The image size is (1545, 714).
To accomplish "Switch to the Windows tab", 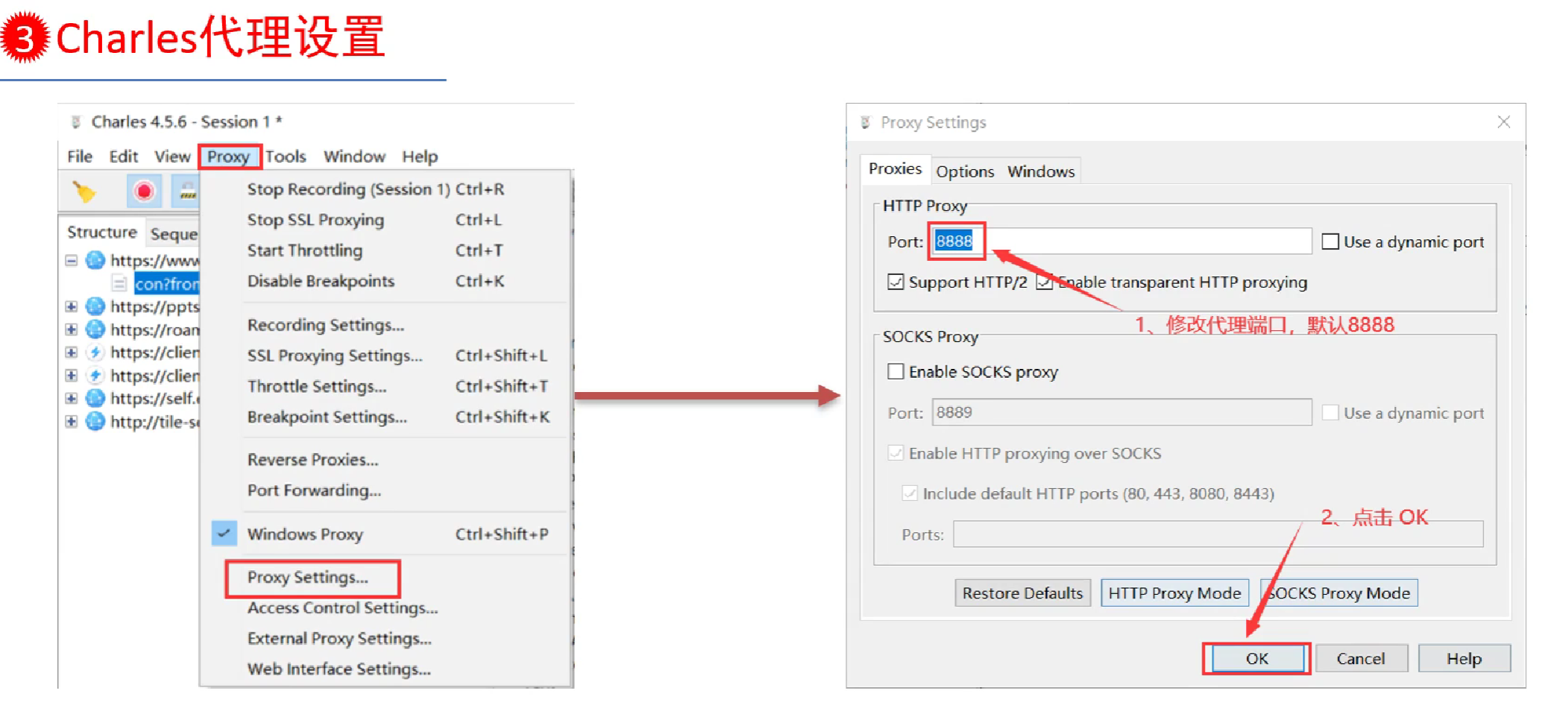I will point(1041,171).
